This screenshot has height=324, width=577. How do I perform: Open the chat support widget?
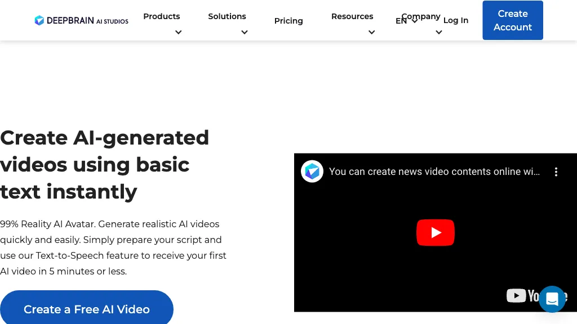552,299
